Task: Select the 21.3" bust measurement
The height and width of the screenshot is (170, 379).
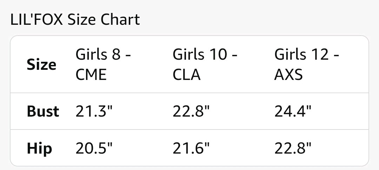Action: [x=94, y=112]
